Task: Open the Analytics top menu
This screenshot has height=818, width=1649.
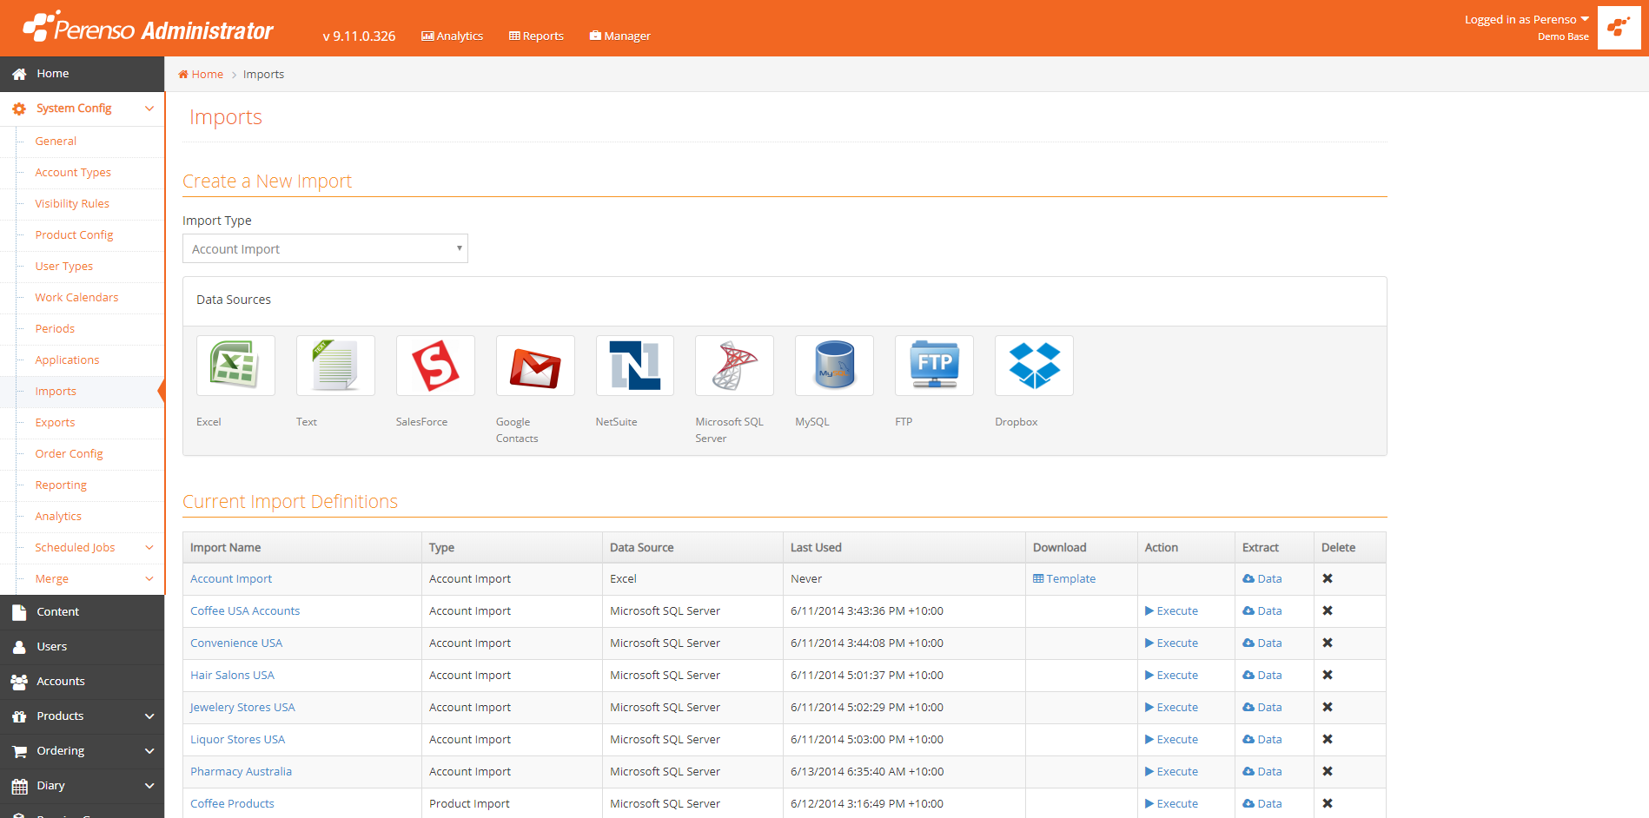Action: [452, 36]
